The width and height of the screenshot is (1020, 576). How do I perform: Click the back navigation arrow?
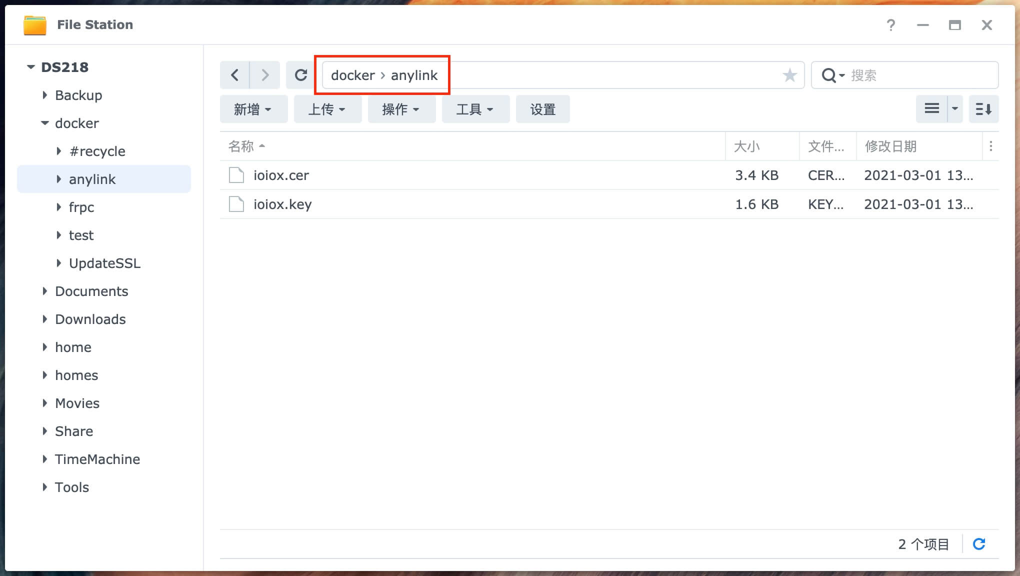coord(234,75)
